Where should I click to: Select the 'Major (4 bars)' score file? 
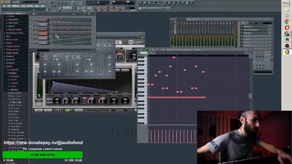point(16,105)
